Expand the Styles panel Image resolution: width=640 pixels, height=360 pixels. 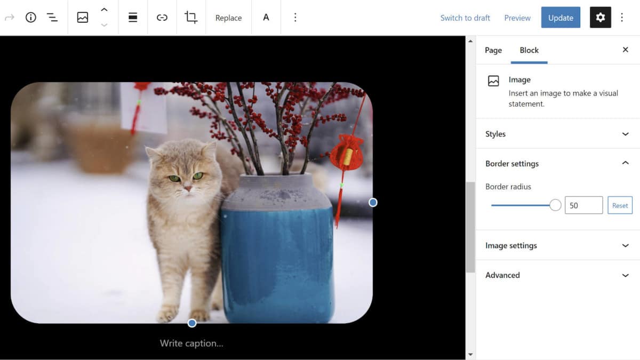pyautogui.click(x=557, y=134)
